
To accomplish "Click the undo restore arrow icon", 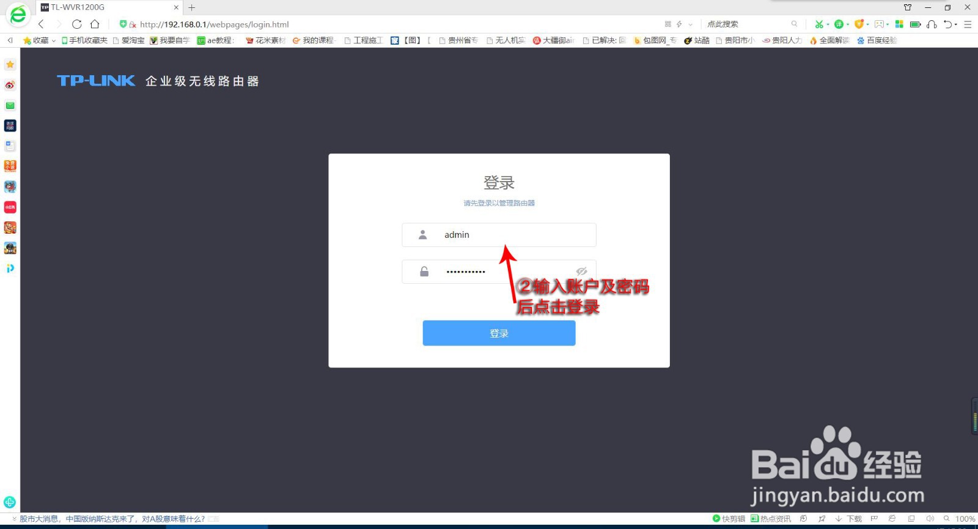I will 948,24.
